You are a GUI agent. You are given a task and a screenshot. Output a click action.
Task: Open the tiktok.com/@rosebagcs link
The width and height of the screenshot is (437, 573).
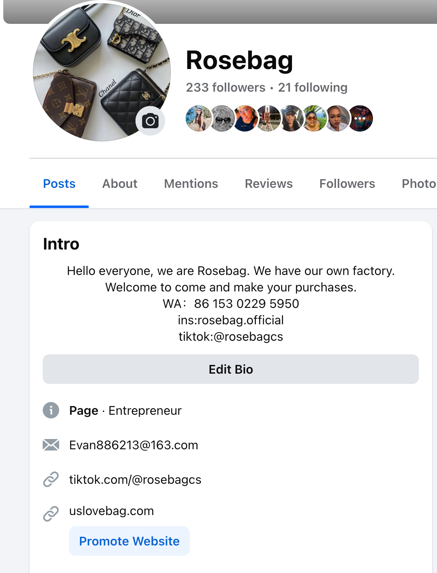135,480
